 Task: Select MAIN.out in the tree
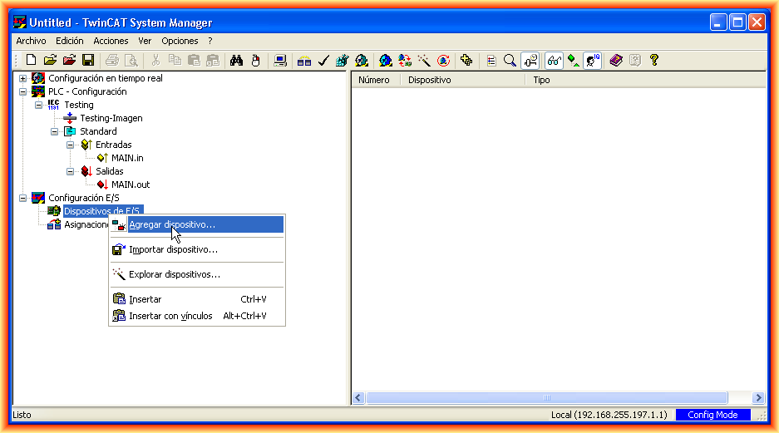[x=131, y=185]
